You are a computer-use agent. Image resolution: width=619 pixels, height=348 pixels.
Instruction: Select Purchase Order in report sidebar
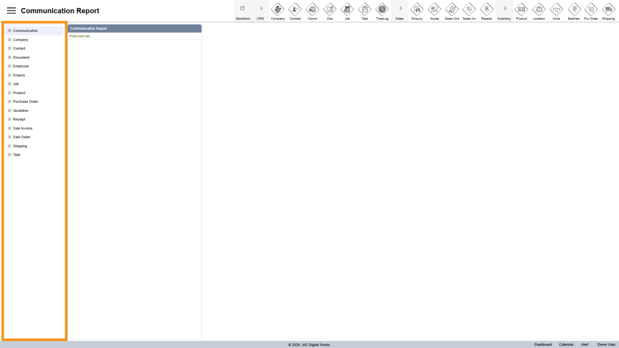pos(25,102)
